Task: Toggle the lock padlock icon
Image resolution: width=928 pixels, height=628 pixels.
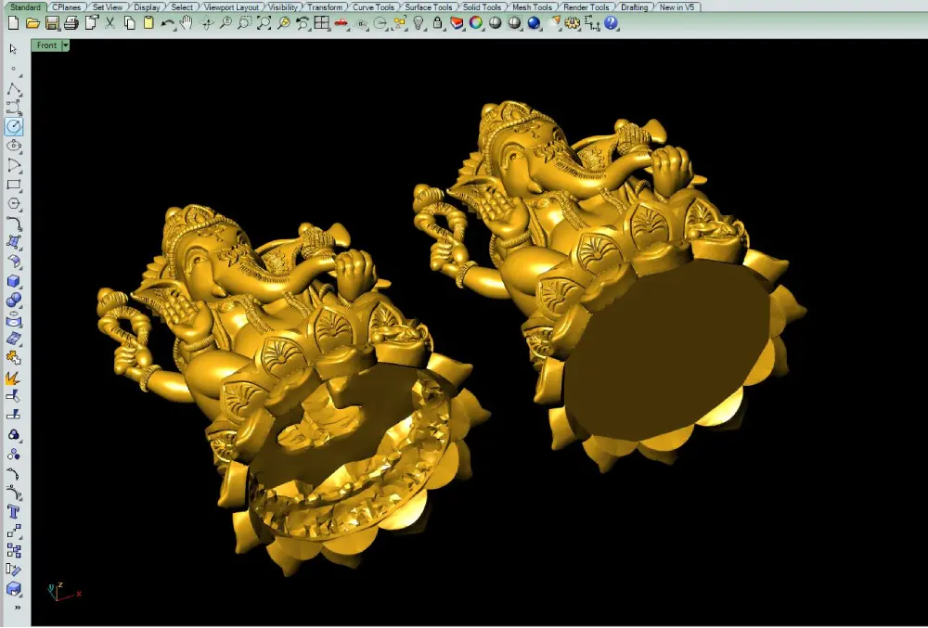Action: coord(437,23)
